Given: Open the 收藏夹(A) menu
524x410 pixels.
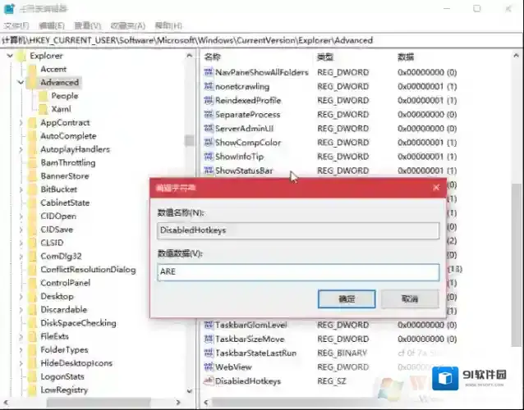Looking at the screenshot, I should click(x=126, y=25).
